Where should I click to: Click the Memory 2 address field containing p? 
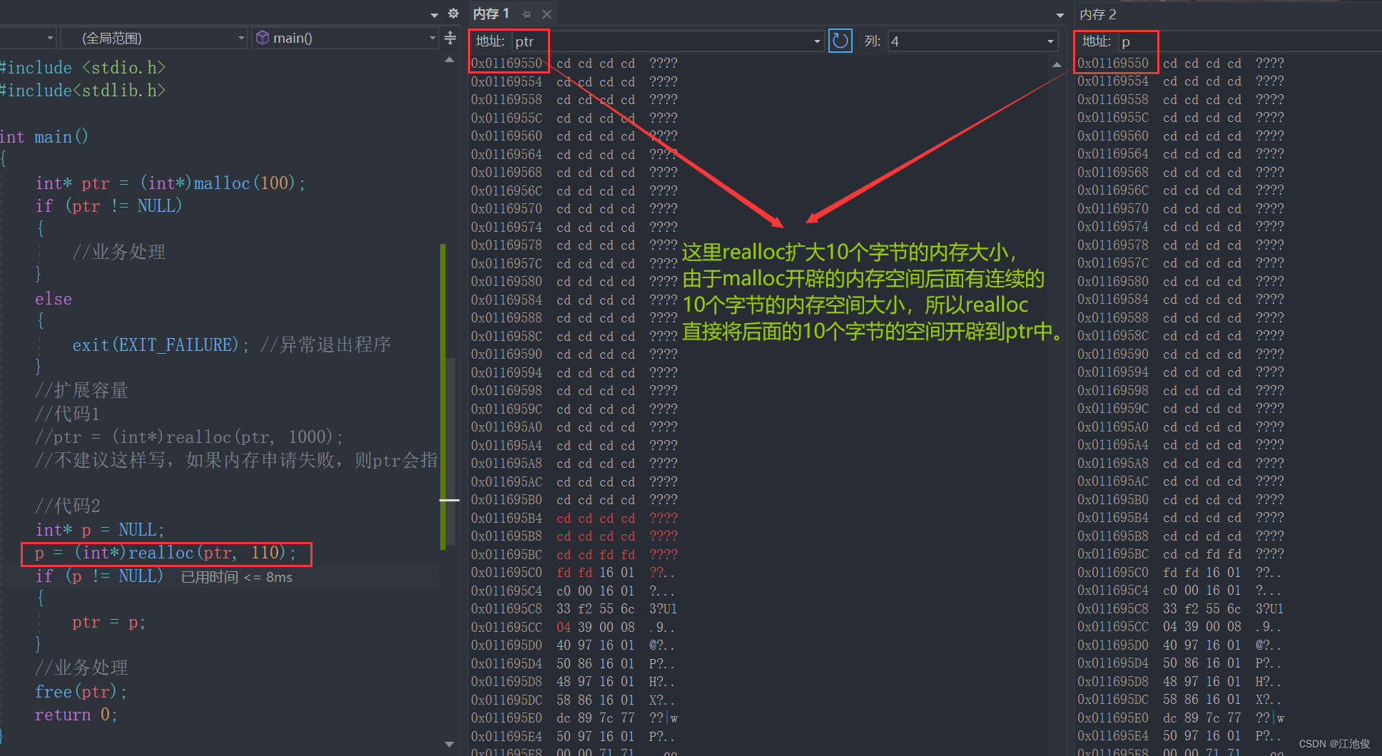(1249, 41)
